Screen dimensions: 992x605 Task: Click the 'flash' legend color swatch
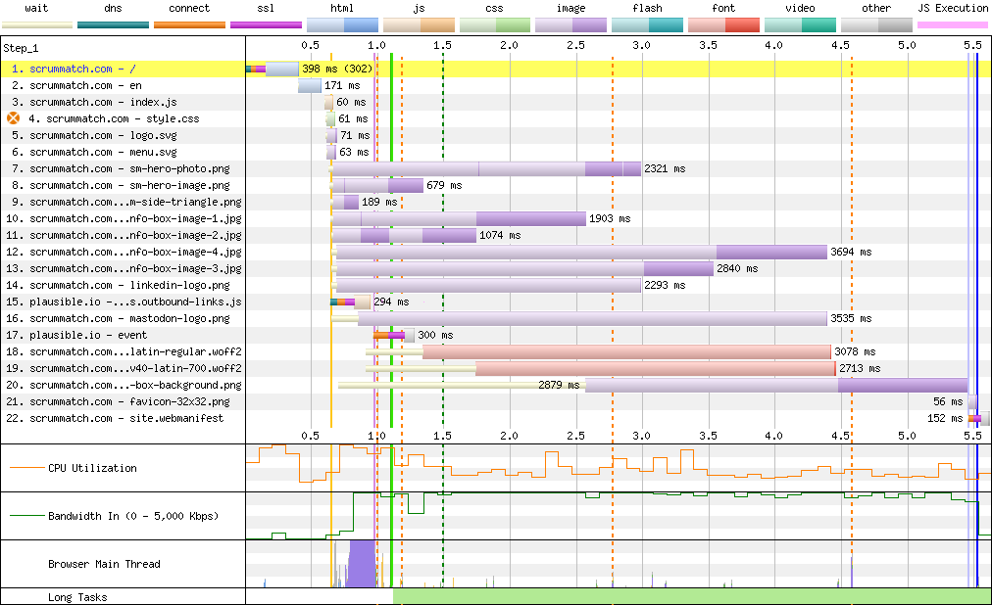point(647,25)
